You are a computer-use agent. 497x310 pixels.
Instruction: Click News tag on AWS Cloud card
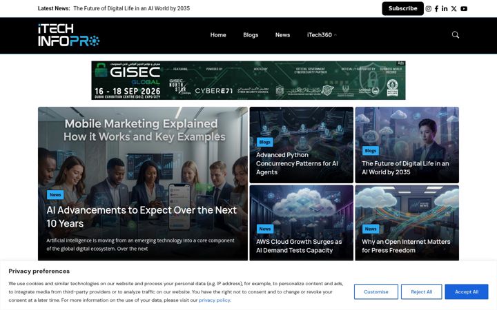coord(264,229)
